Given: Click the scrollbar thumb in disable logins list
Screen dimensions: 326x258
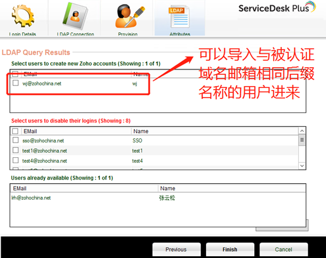Looking at the screenshot, I should coord(302,140).
